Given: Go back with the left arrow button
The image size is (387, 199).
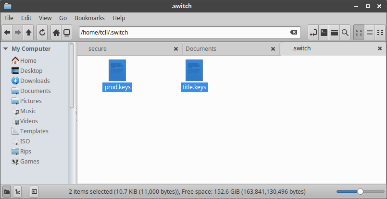Looking at the screenshot, I should [7, 32].
